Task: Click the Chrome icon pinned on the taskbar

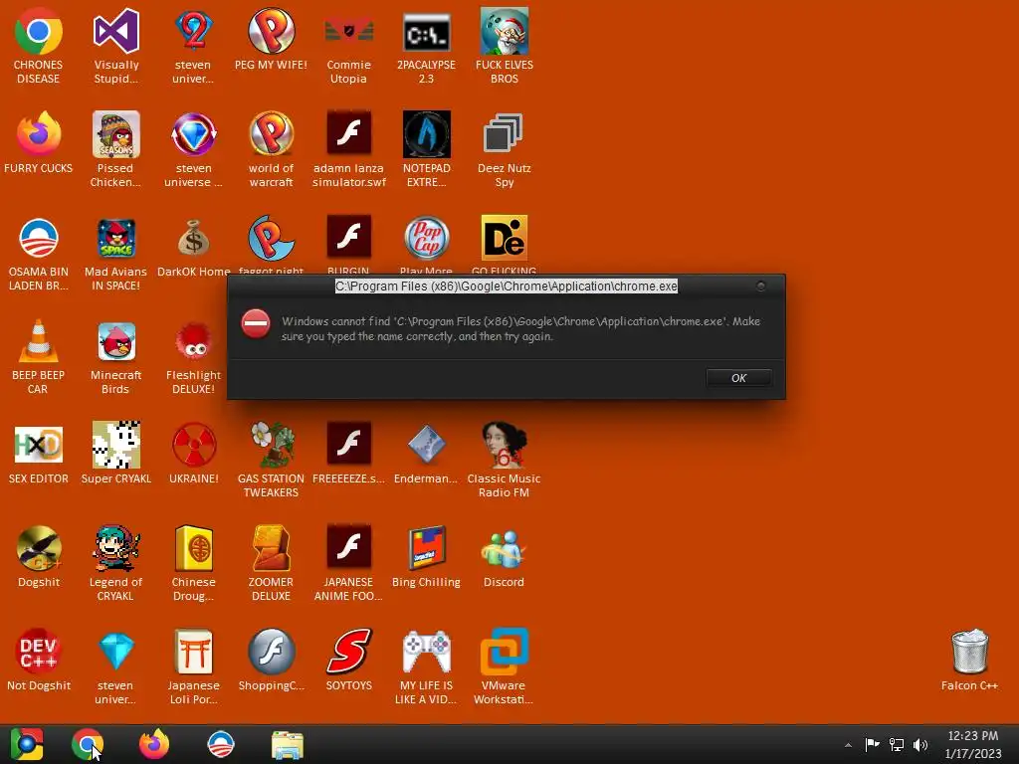Action: point(88,744)
